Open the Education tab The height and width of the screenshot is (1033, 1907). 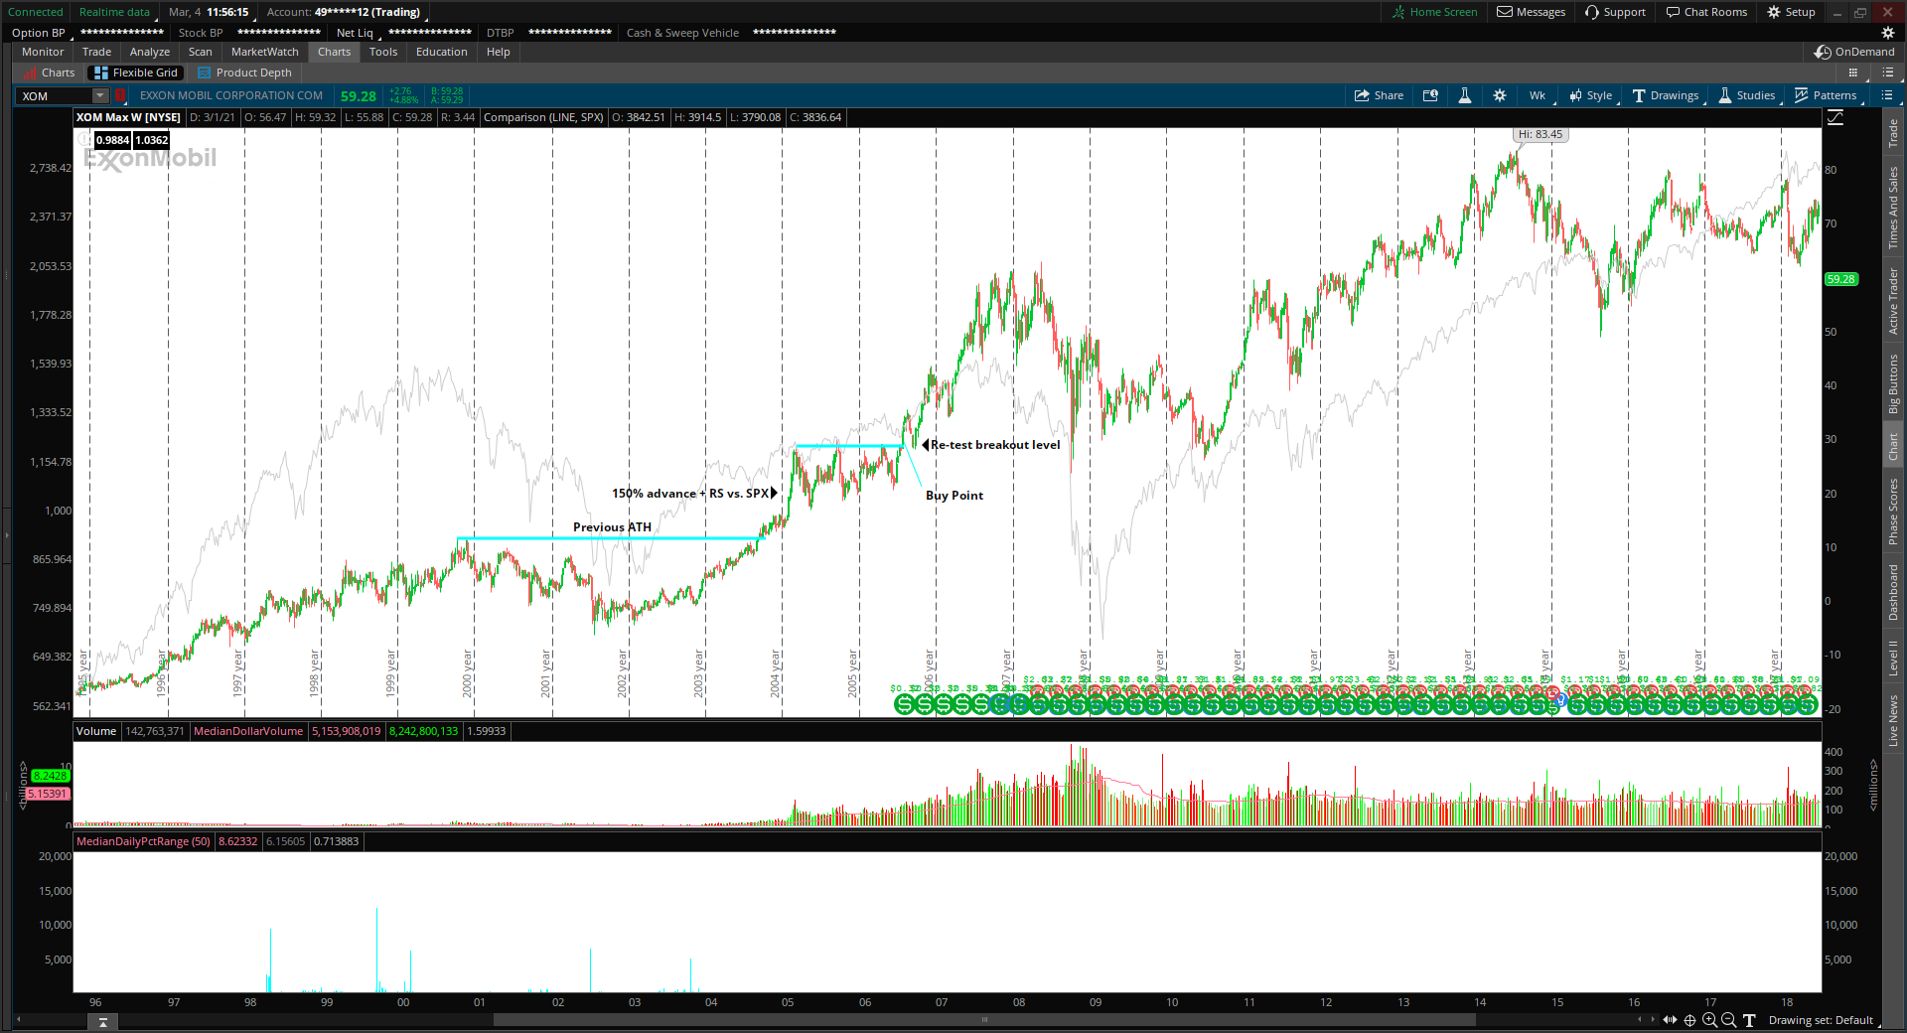click(x=442, y=52)
